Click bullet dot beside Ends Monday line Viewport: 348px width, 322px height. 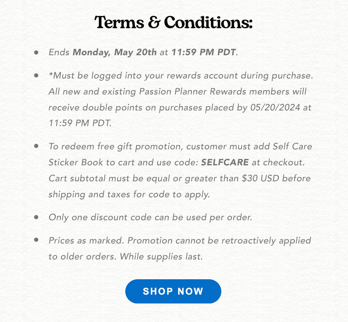pyautogui.click(x=36, y=52)
